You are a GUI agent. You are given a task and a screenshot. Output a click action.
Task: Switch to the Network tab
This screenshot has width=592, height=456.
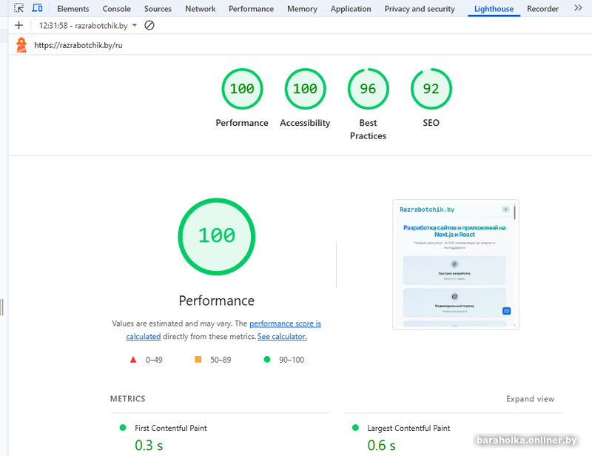pos(200,9)
